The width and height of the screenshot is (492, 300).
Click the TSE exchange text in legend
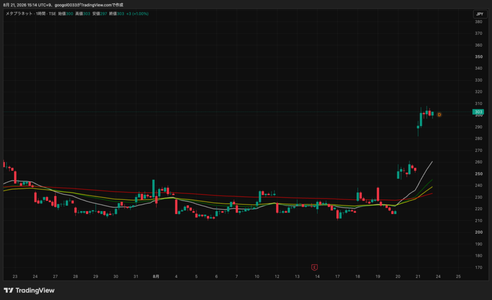(x=52, y=14)
